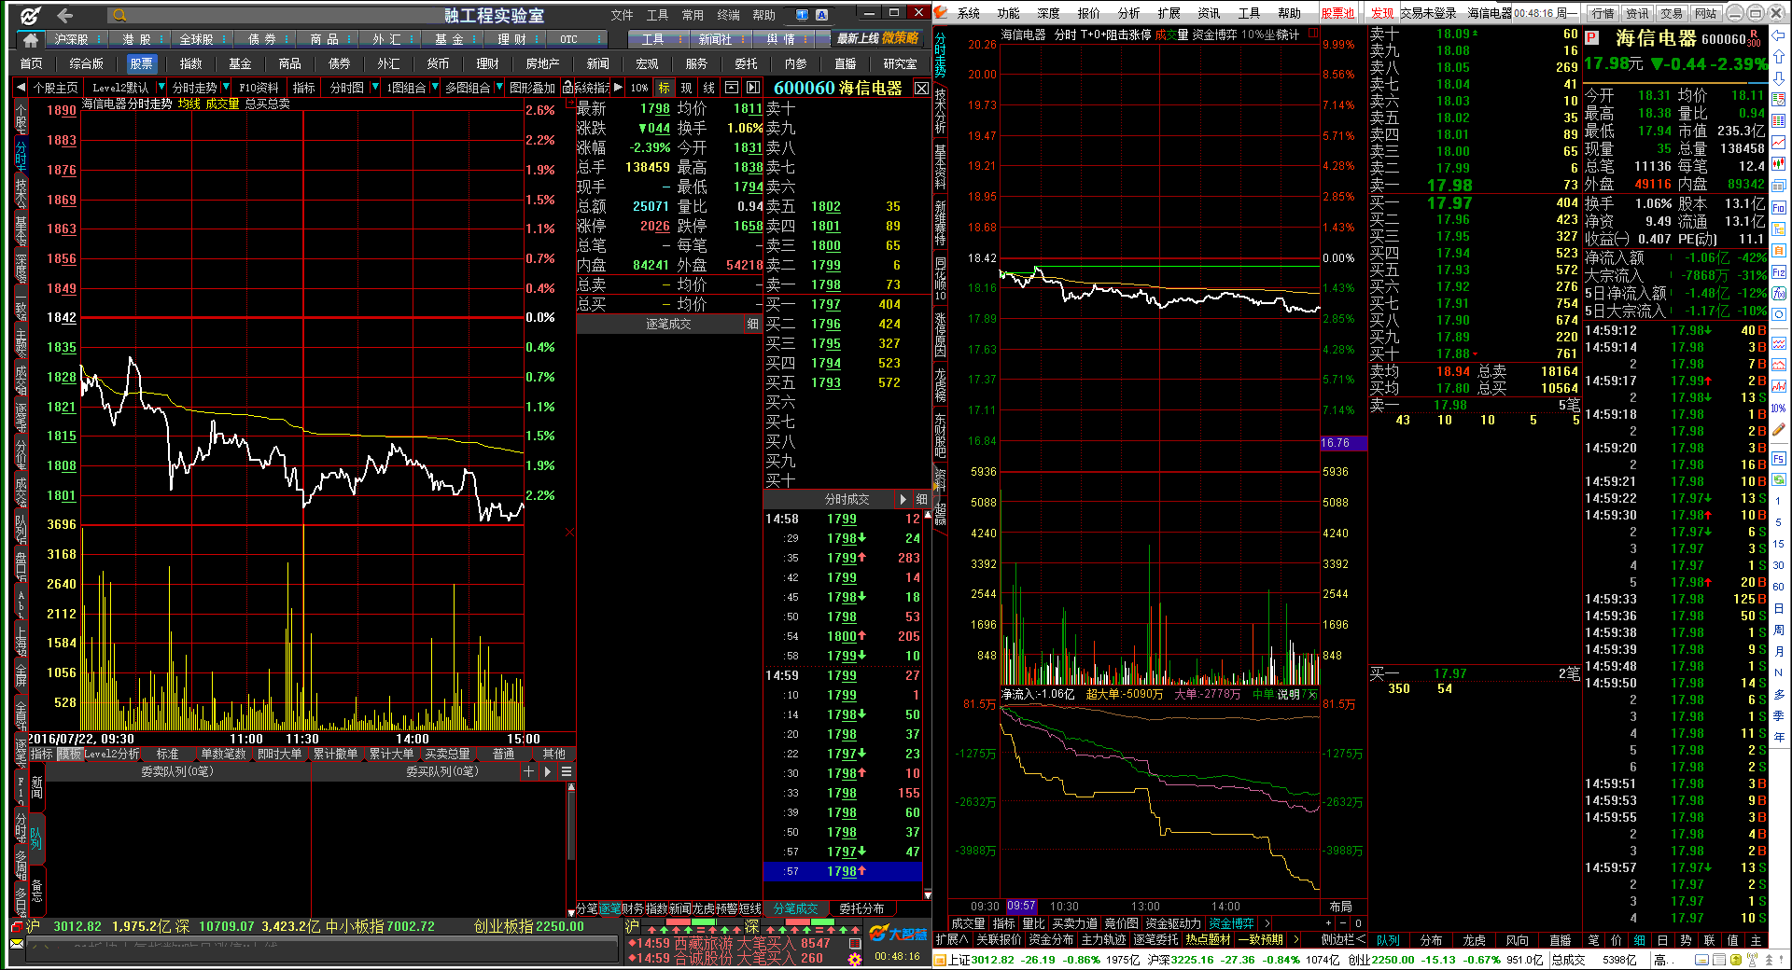This screenshot has height=970, width=1792.
Task: Click the down arrow icon in right sidebar
Action: pos(1779,79)
